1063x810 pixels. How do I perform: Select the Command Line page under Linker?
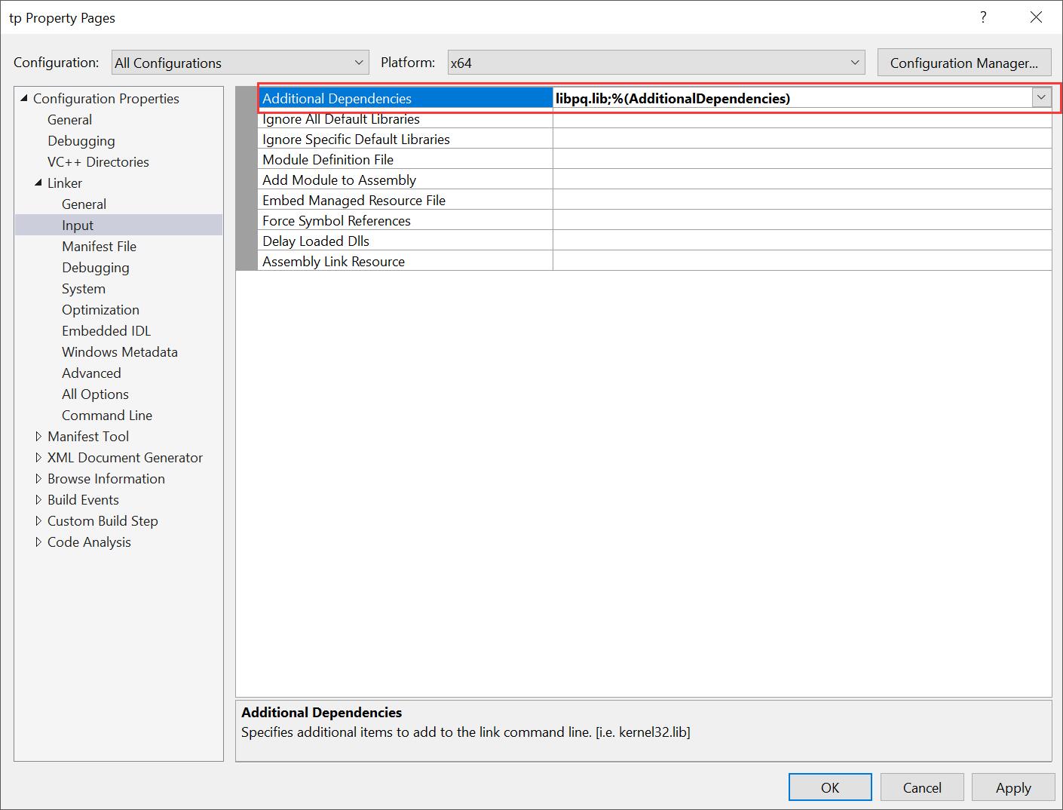click(106, 415)
